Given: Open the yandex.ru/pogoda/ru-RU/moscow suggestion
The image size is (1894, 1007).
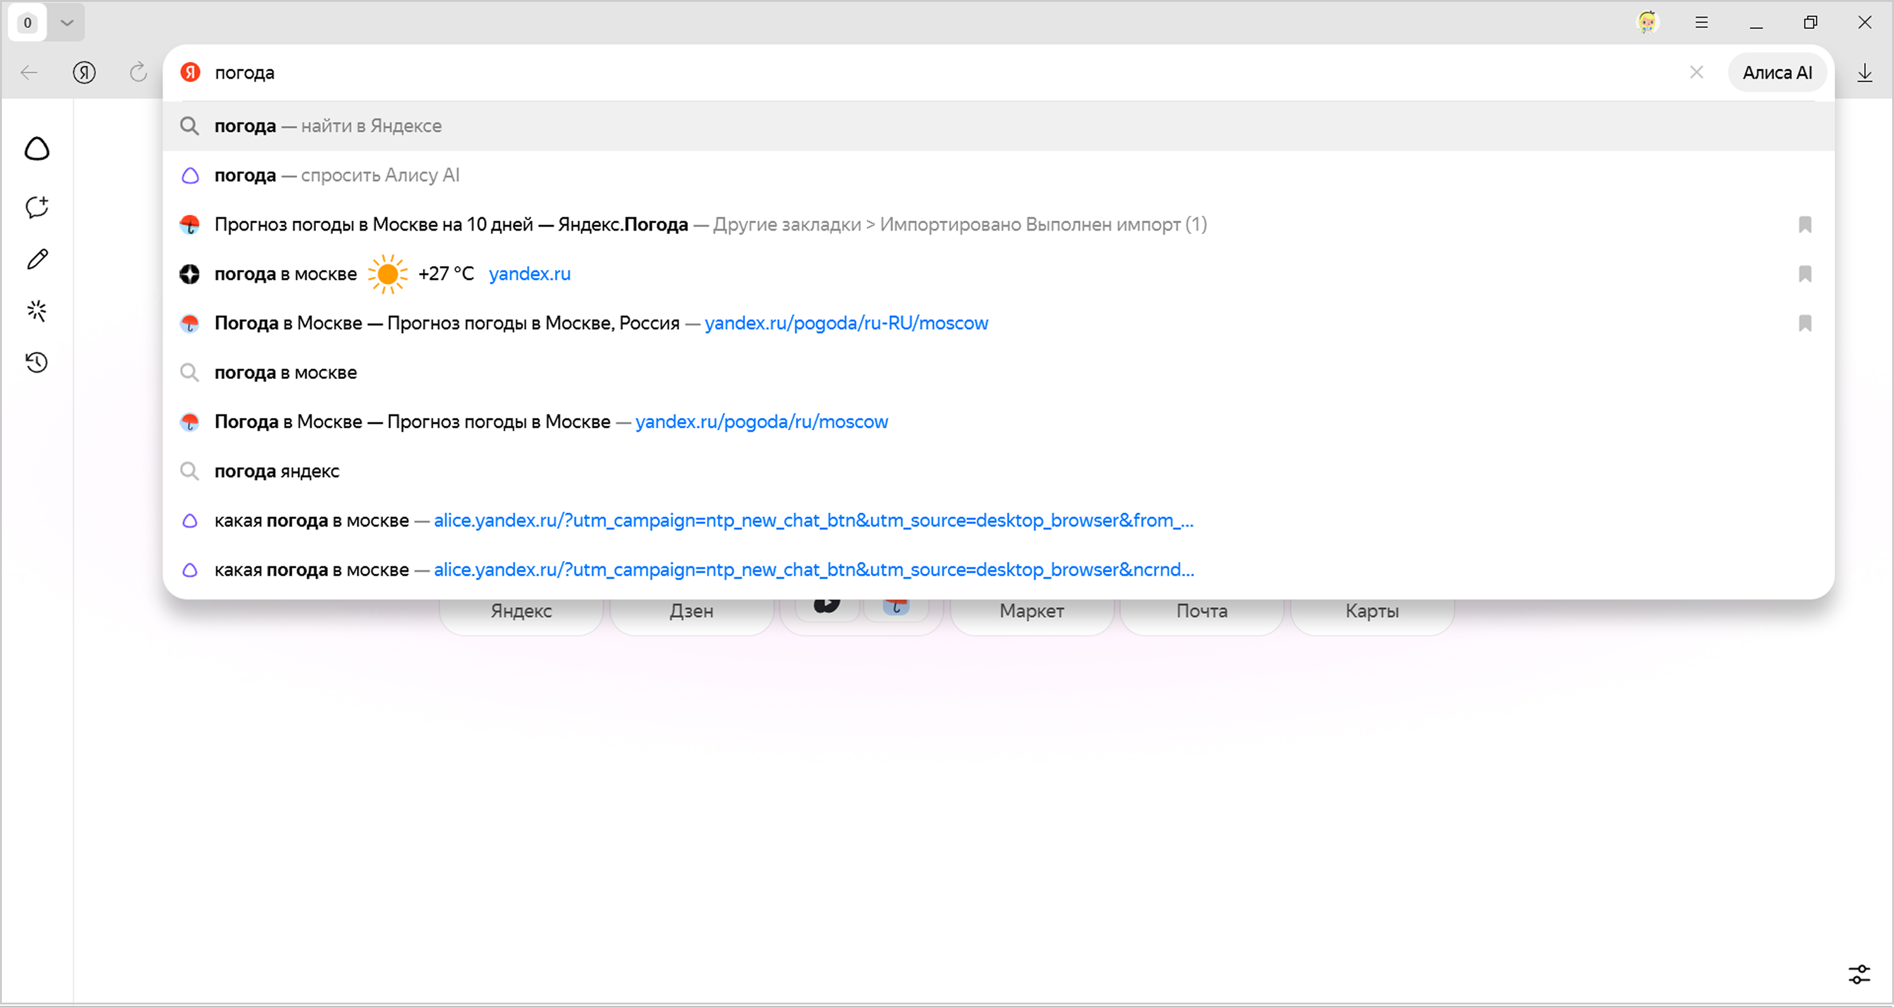Looking at the screenshot, I should tap(998, 323).
